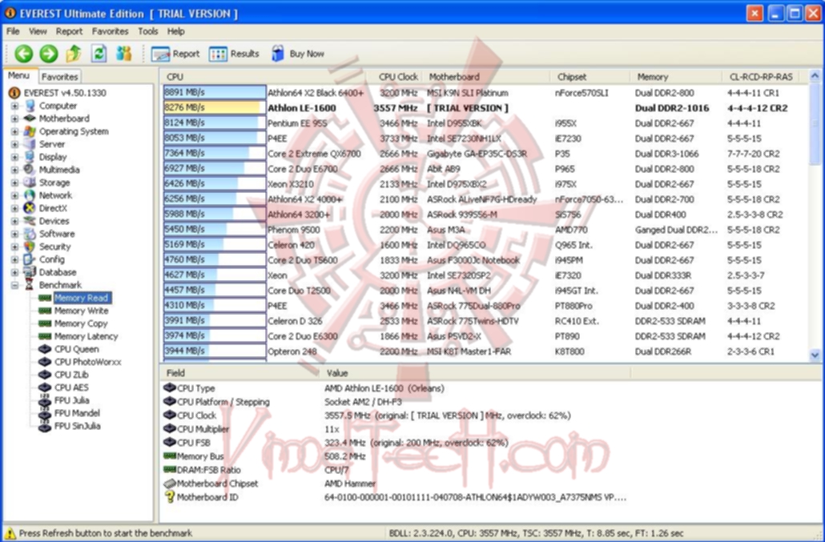Switch to the Menu tab

pyautogui.click(x=19, y=76)
